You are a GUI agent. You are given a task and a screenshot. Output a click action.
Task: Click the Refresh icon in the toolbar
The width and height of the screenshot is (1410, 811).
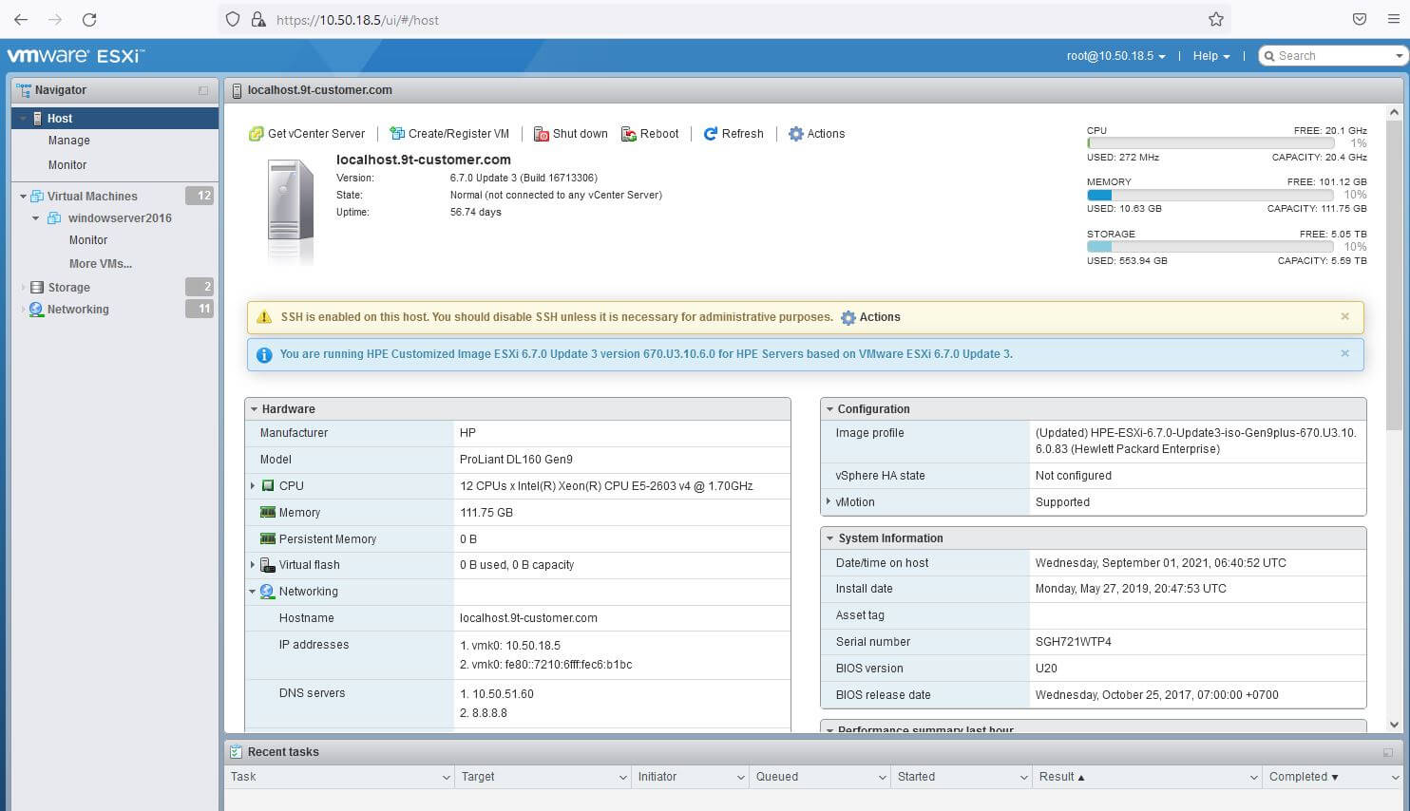point(711,133)
